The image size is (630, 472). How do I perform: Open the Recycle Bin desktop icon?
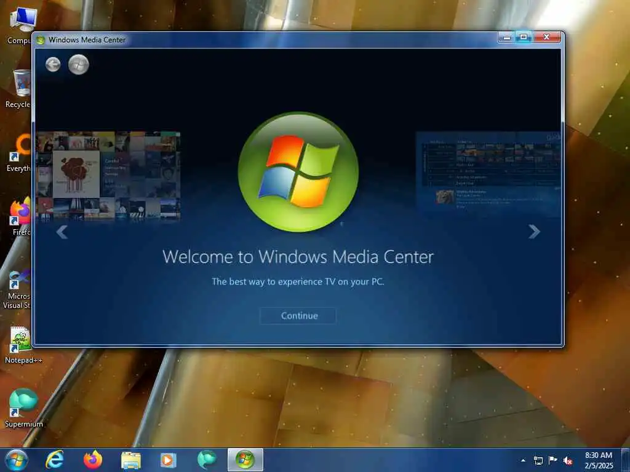pyautogui.click(x=18, y=89)
